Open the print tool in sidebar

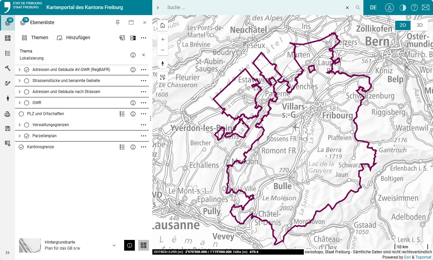7,114
